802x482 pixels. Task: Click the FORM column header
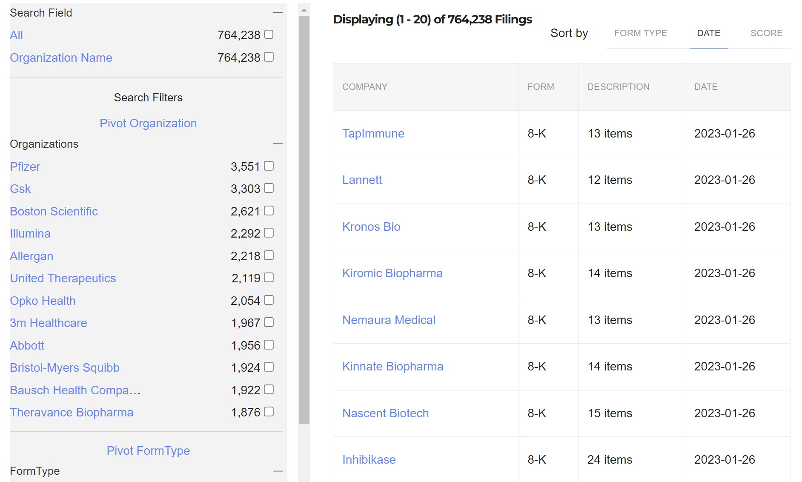pos(541,87)
